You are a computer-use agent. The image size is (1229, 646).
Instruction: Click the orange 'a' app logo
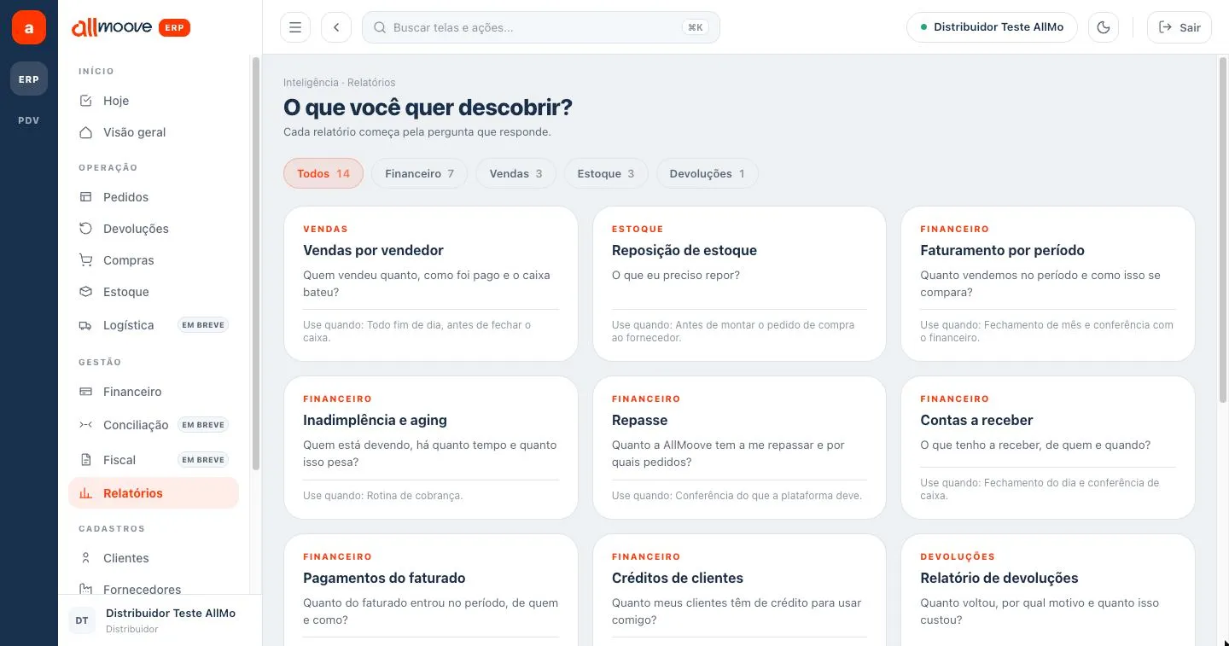(29, 27)
